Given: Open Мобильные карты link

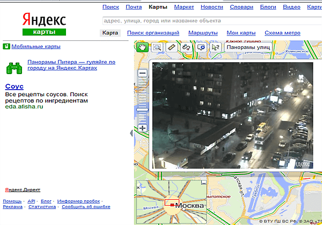Looking at the screenshot, I should 36,46.
